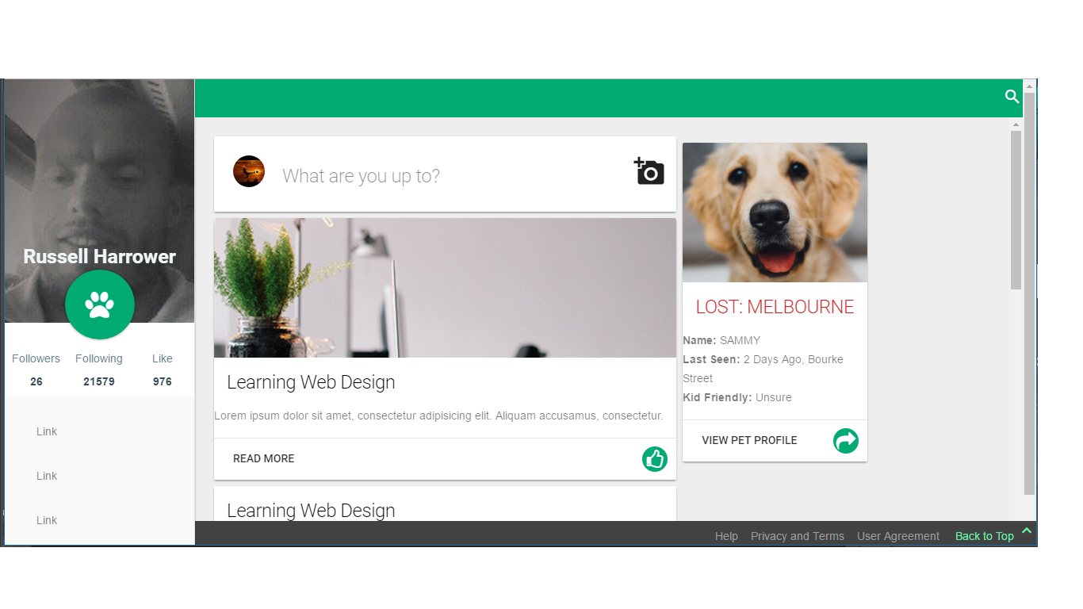The image size is (1083, 609).
Task: Open READ MORE on the first post
Action: click(264, 458)
